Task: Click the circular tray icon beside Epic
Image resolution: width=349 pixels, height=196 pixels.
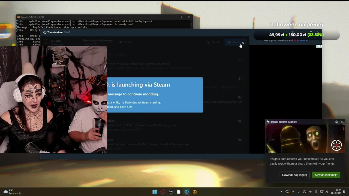Action: (x=299, y=192)
